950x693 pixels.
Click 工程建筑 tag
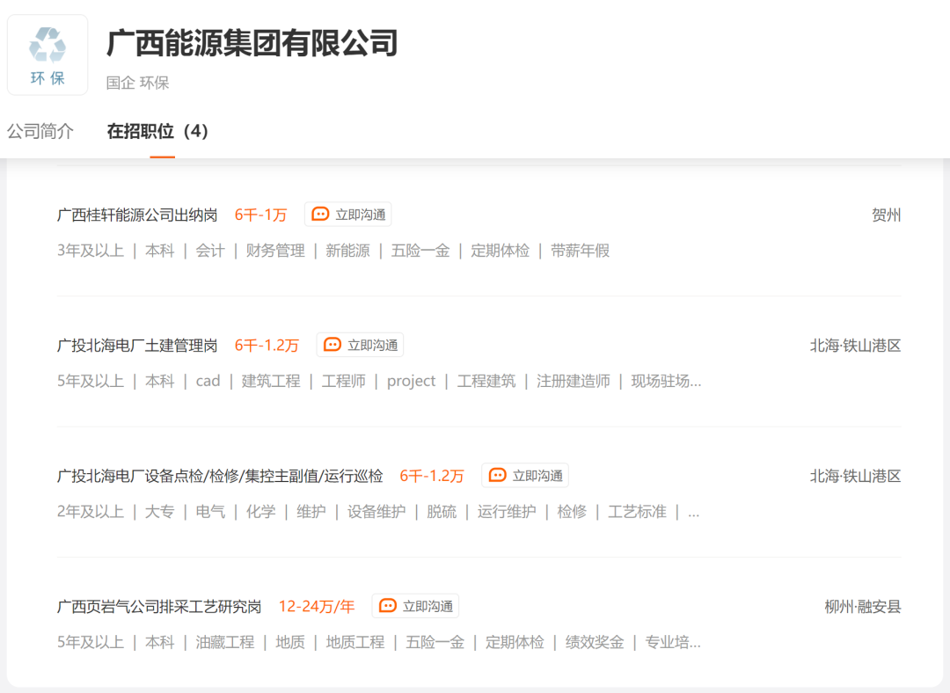click(486, 381)
